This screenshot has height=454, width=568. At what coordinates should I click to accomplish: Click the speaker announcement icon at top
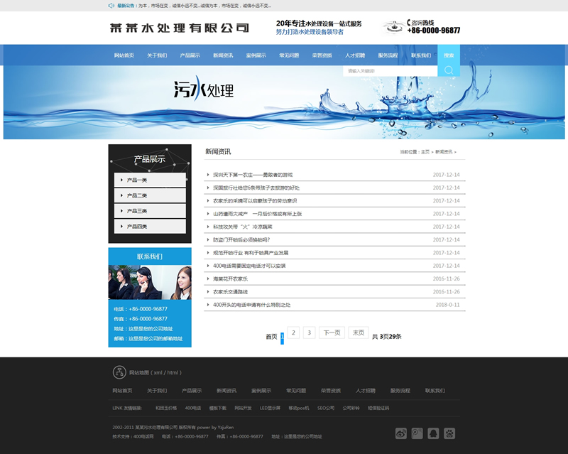[111, 6]
